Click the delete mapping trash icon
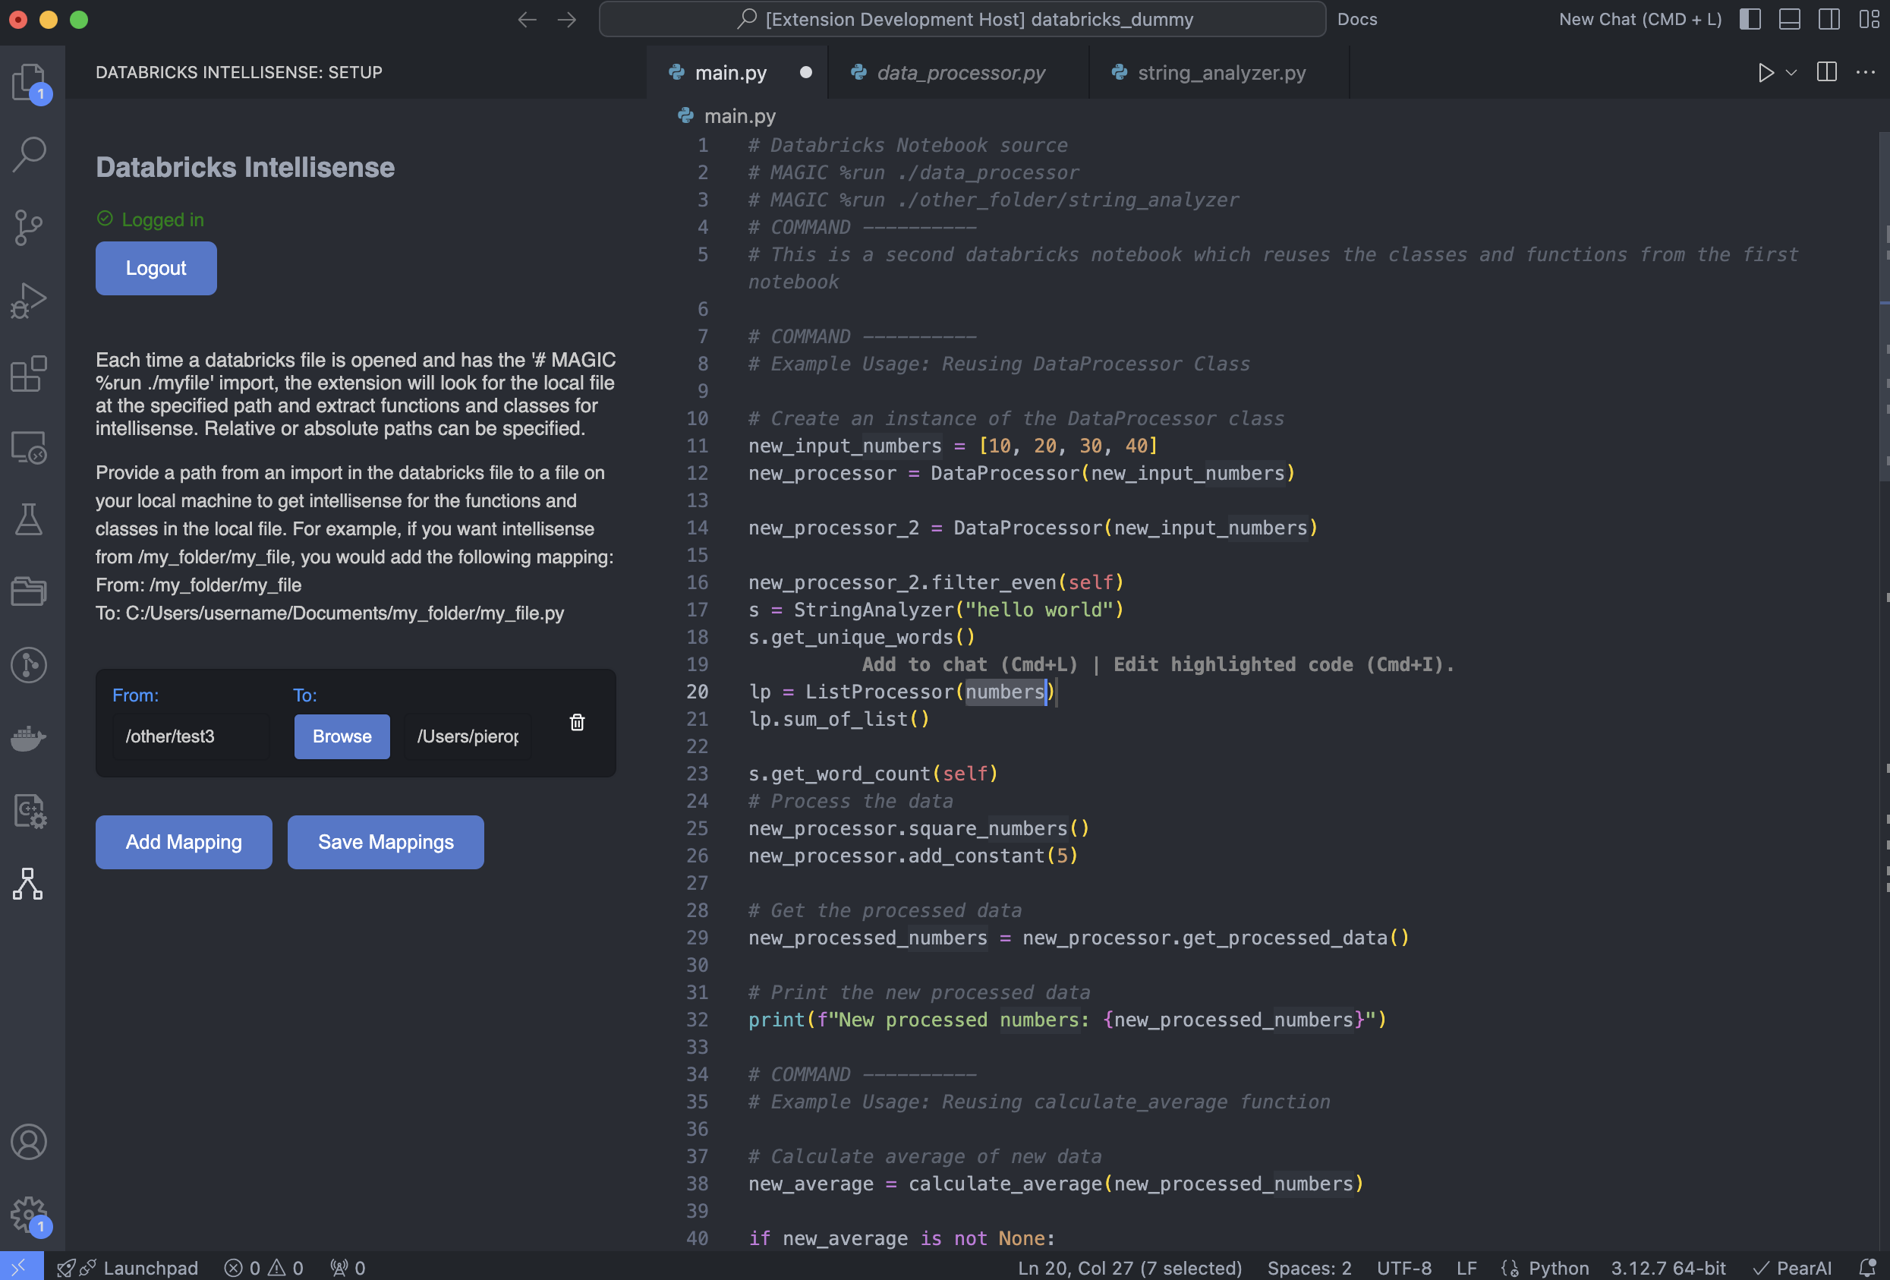This screenshot has width=1890, height=1280. tap(577, 723)
